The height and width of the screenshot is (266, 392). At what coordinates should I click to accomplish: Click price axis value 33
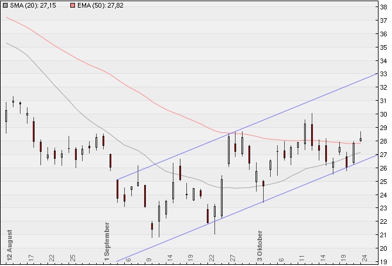383,74
